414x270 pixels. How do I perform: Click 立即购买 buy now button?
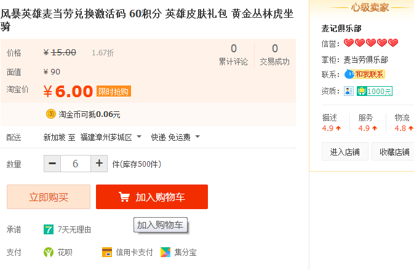(49, 197)
